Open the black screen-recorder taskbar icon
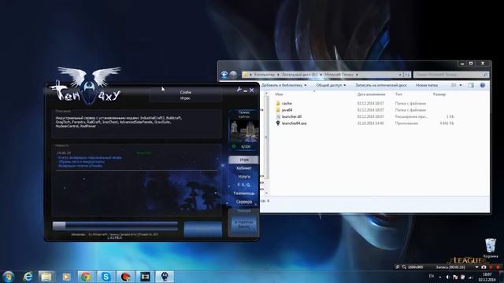Image resolution: width=504 pixels, height=283 pixels. [x=145, y=276]
